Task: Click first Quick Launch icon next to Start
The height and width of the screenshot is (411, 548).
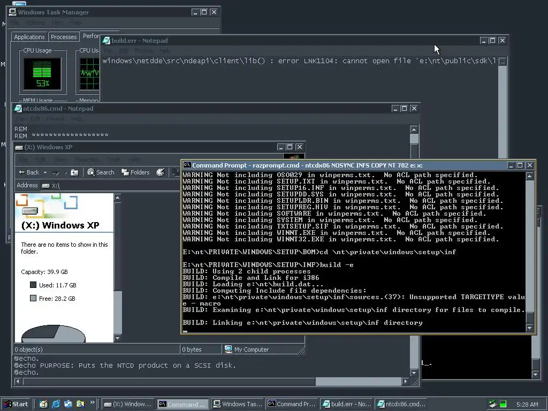Action: tap(43, 404)
